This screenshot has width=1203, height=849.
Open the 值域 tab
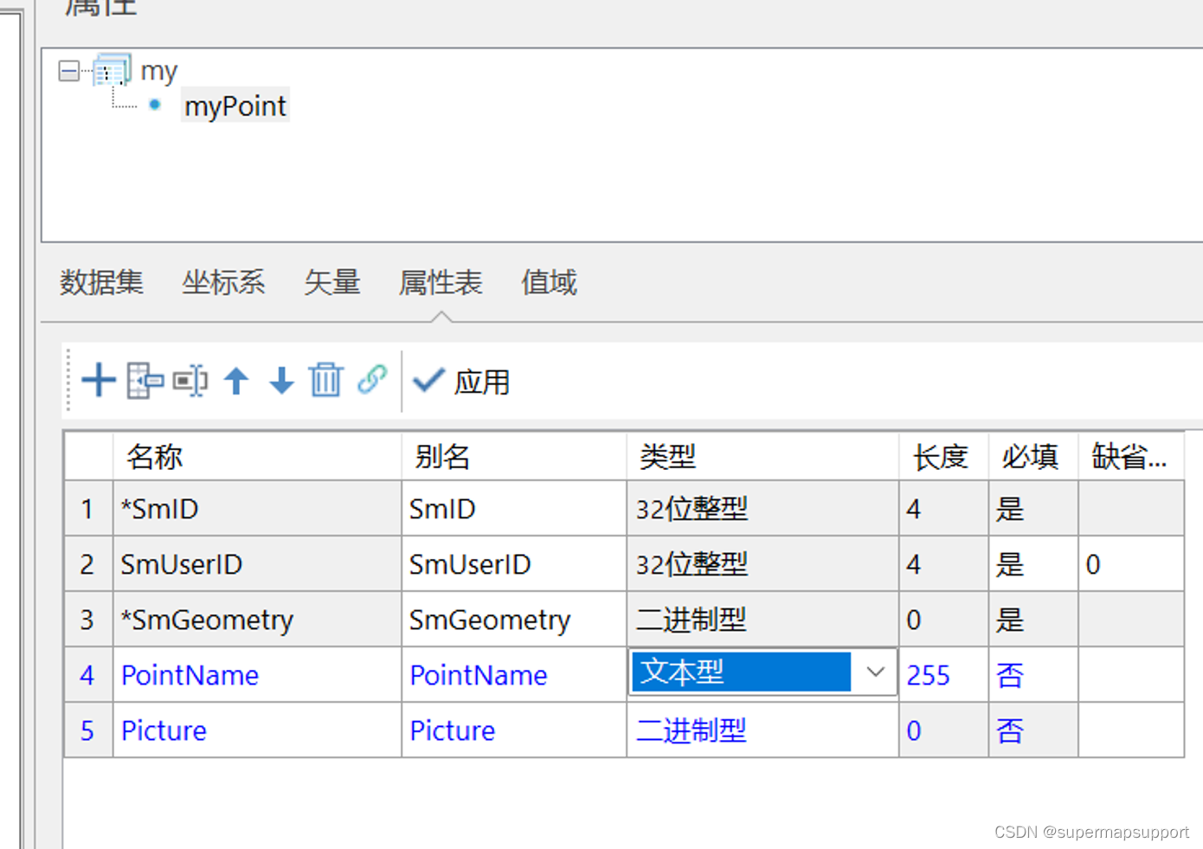(x=549, y=283)
